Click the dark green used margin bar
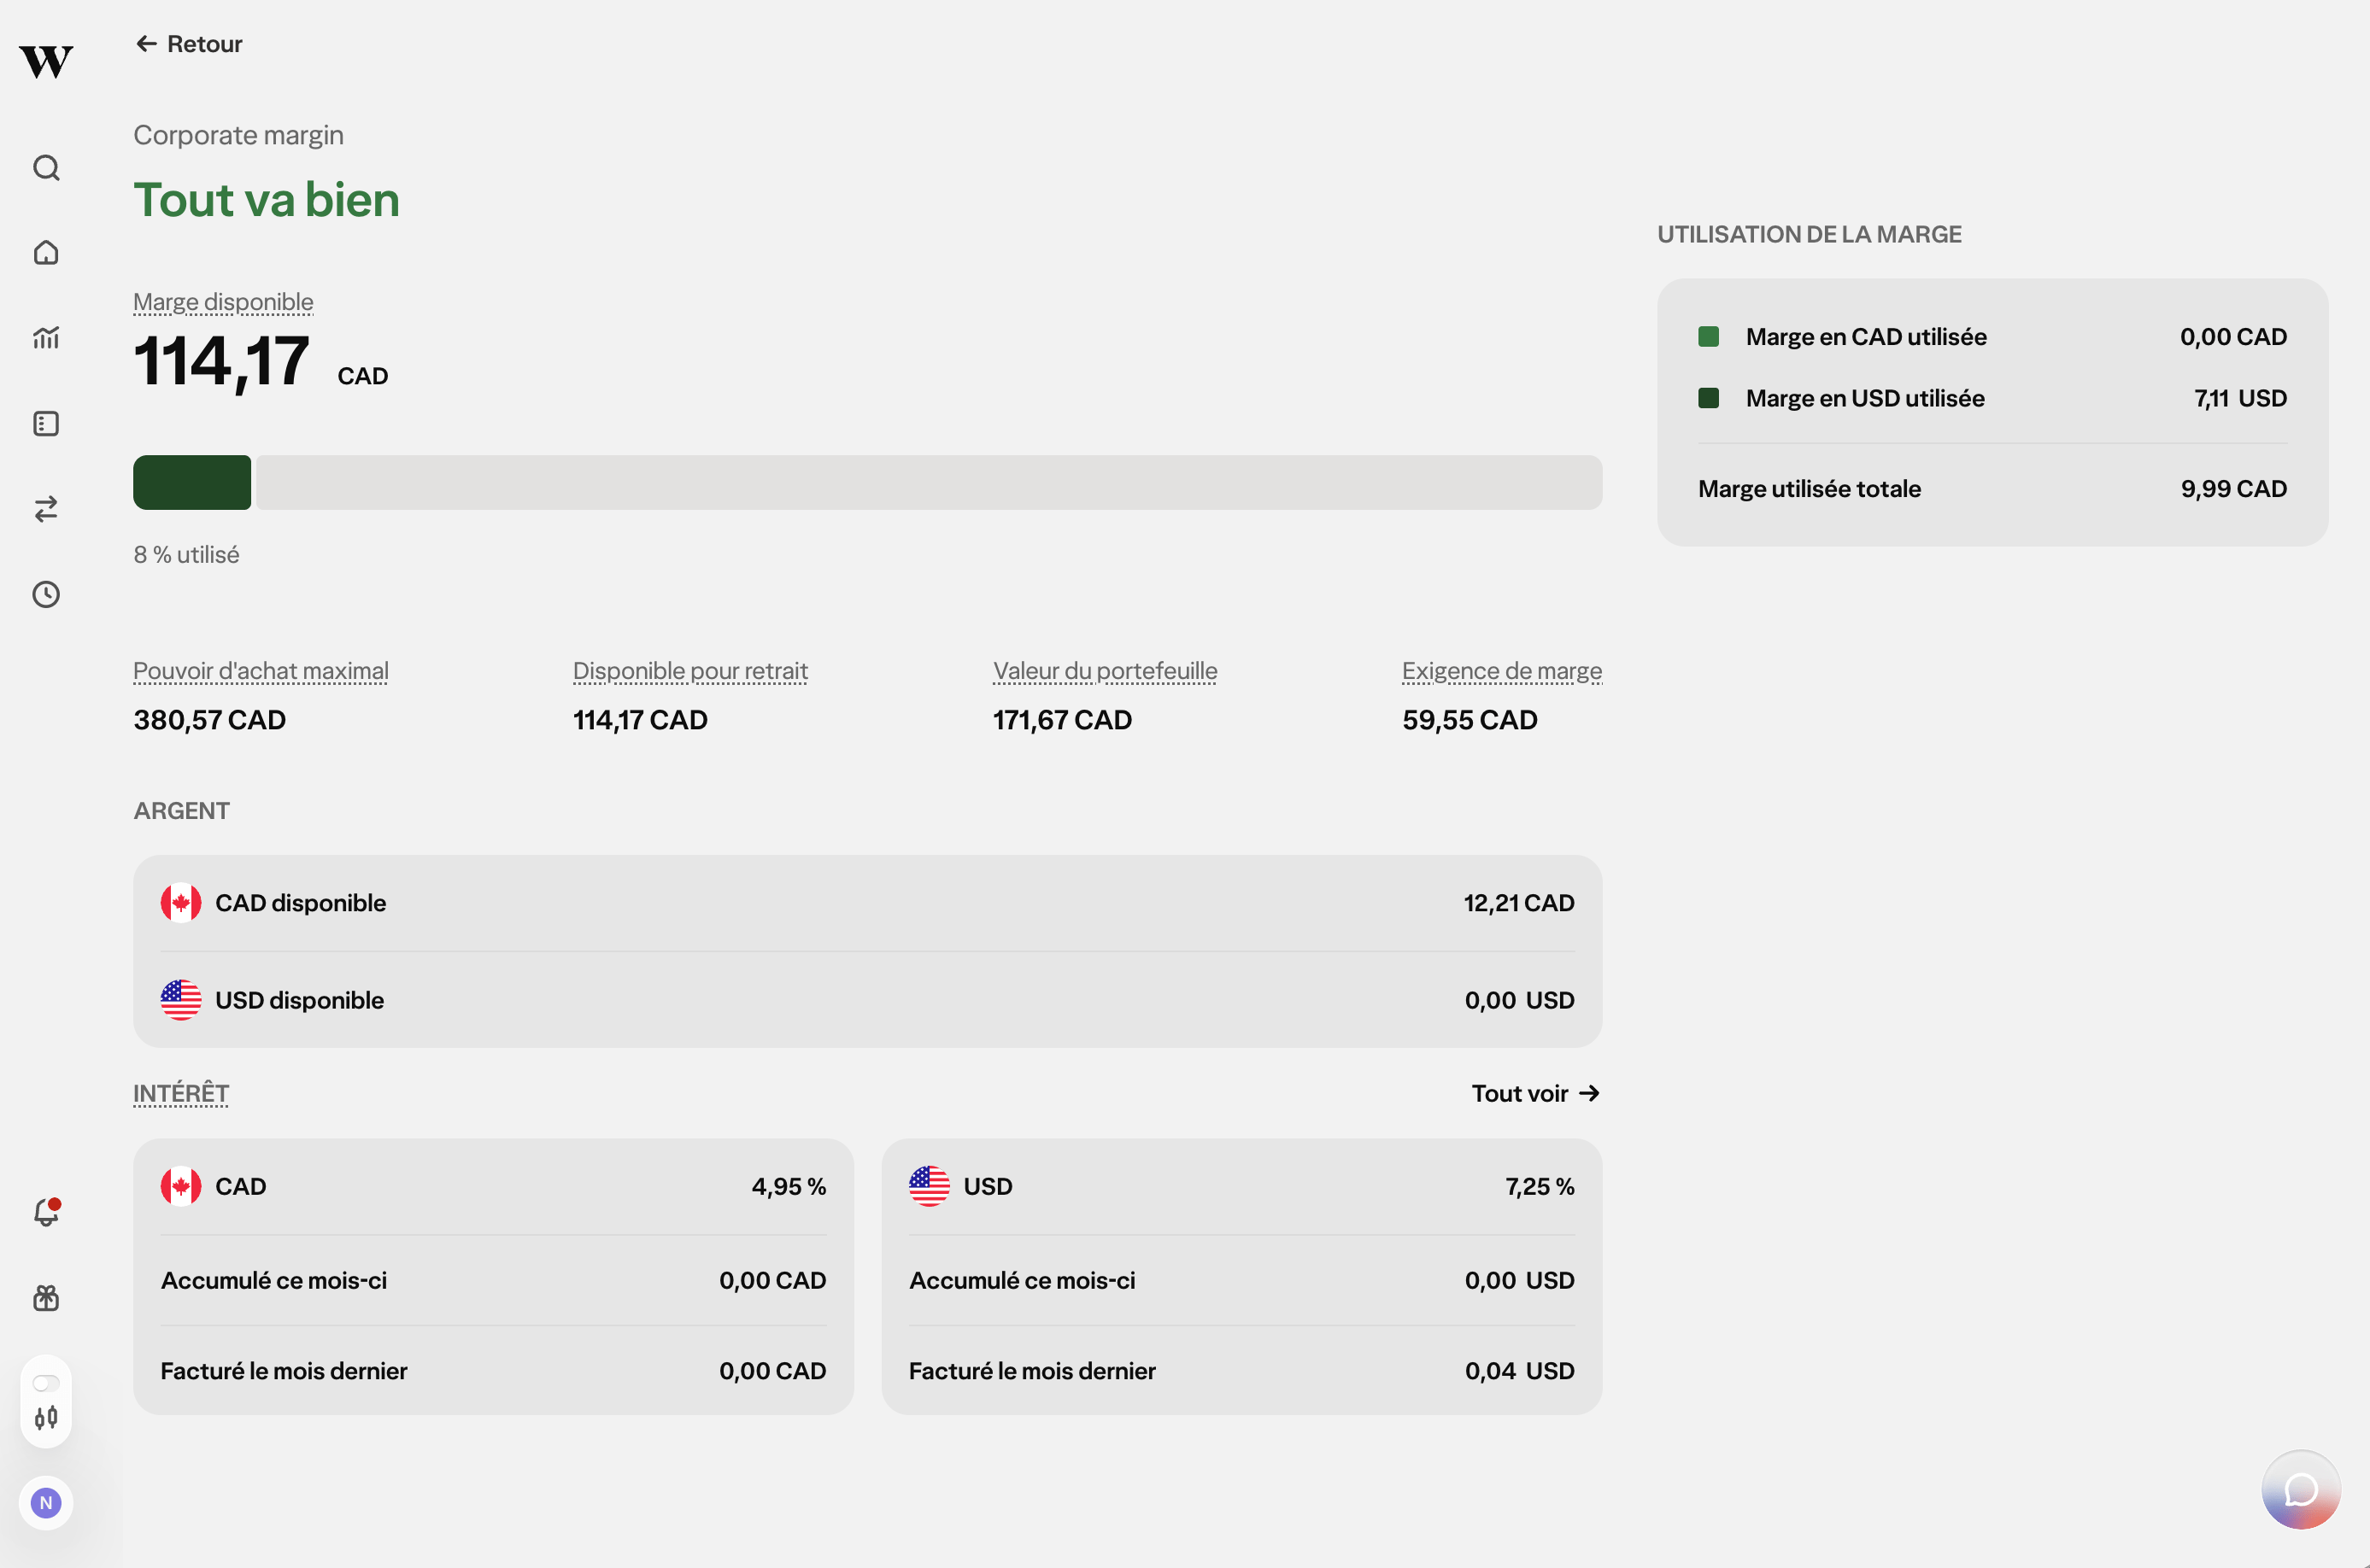This screenshot has height=1568, width=2370. [192, 482]
